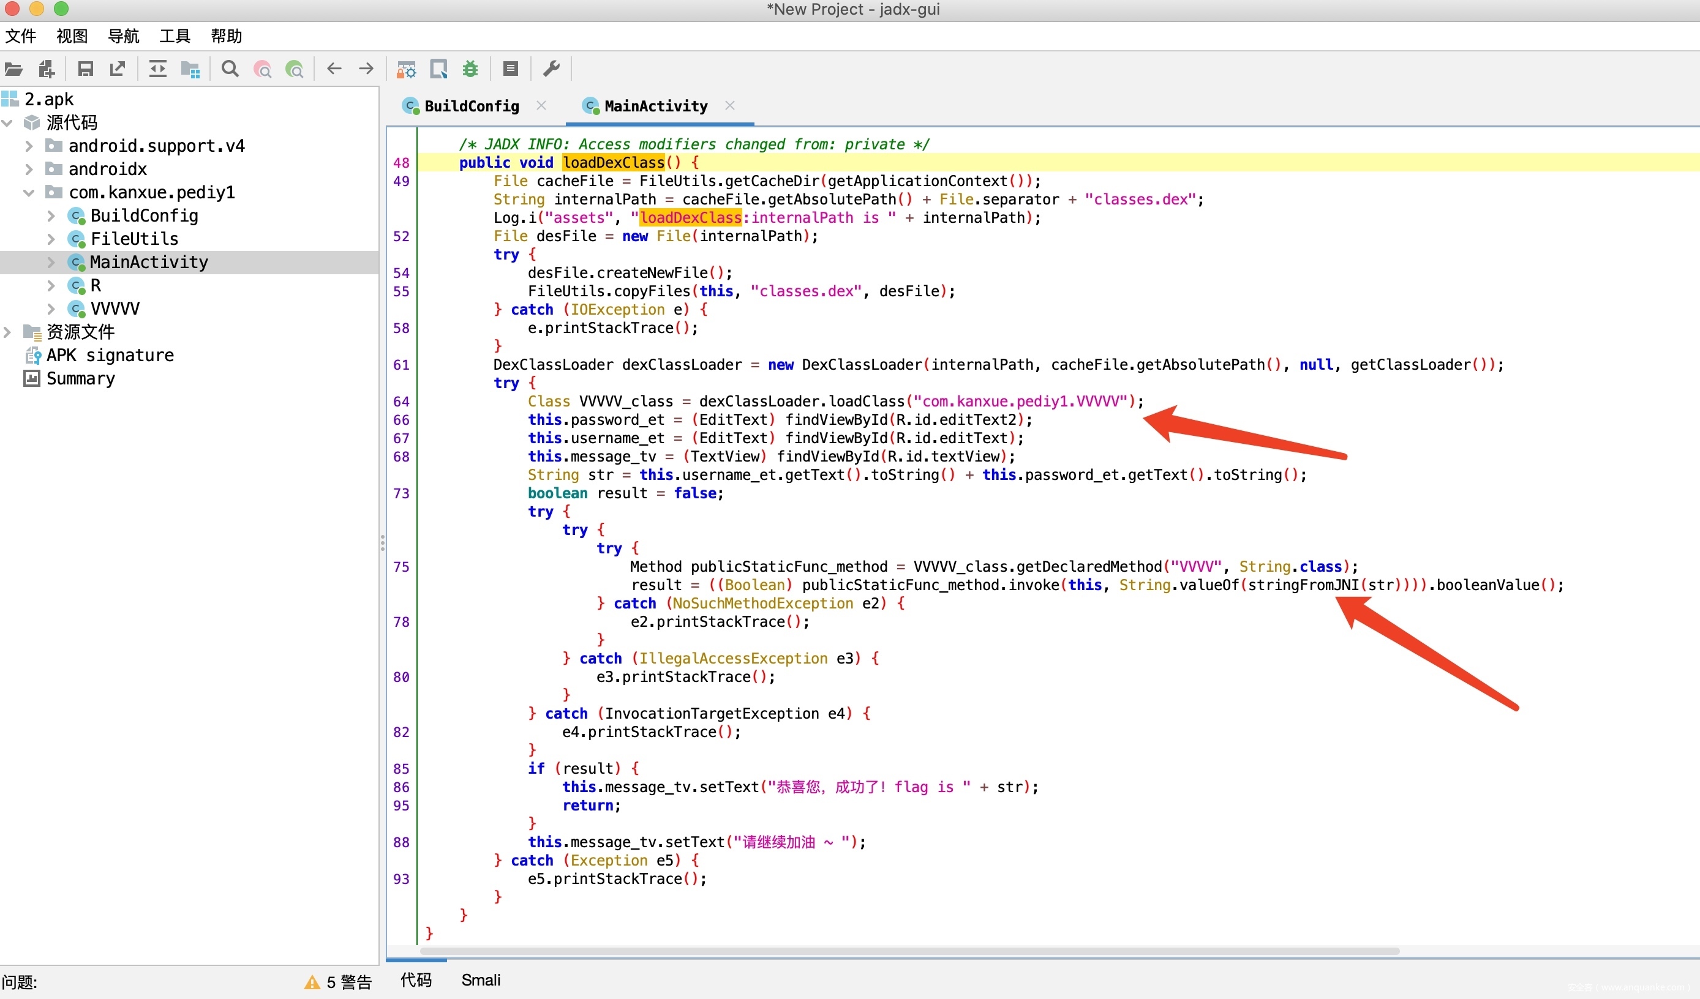Collapse the com.kanxue.pediy1 package
This screenshot has width=1700, height=999.
pos(29,193)
